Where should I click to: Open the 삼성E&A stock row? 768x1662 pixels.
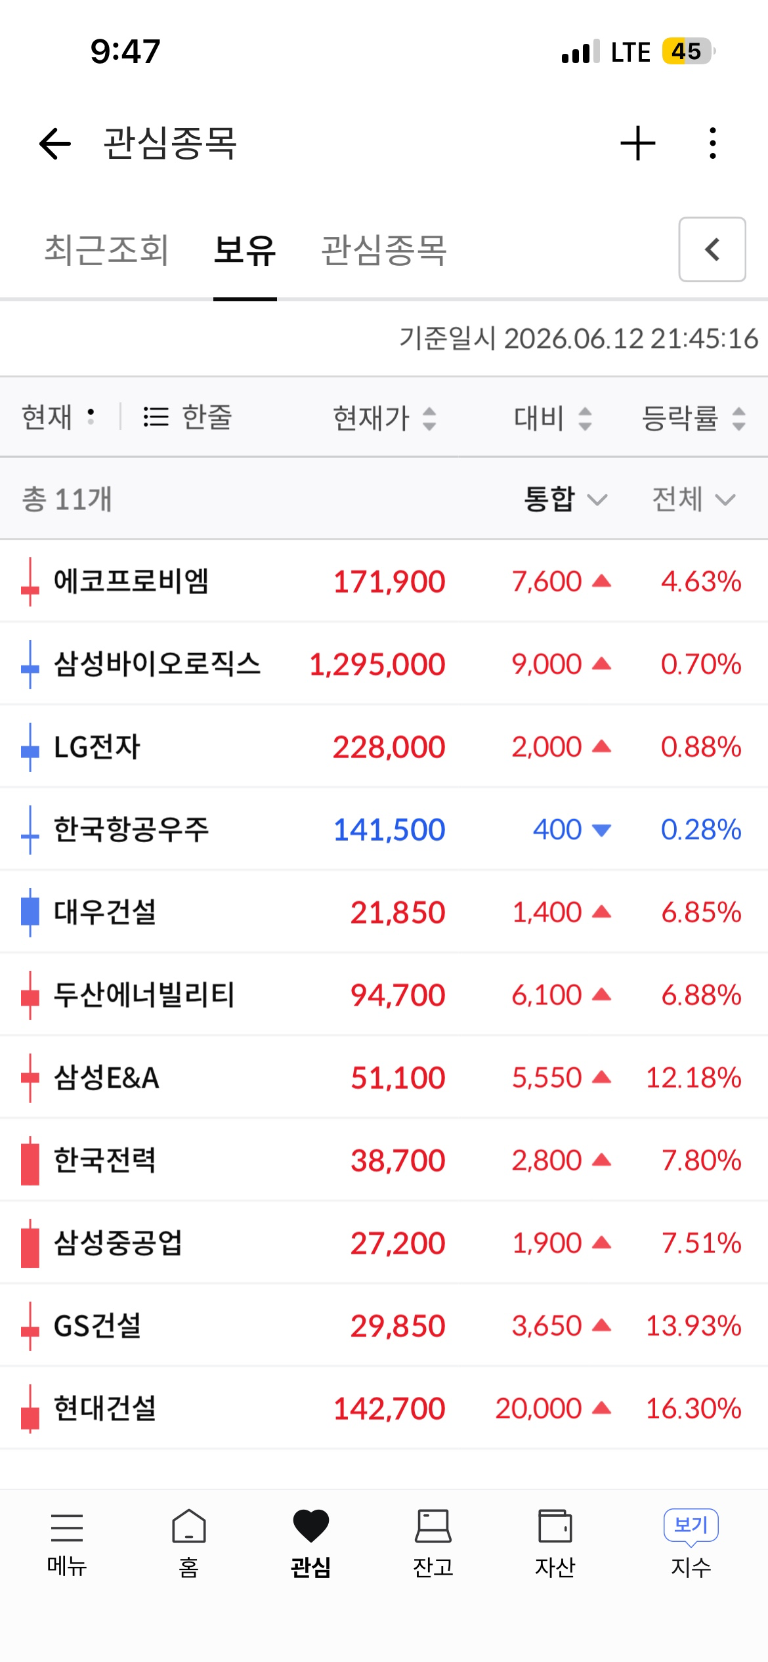(384, 1078)
